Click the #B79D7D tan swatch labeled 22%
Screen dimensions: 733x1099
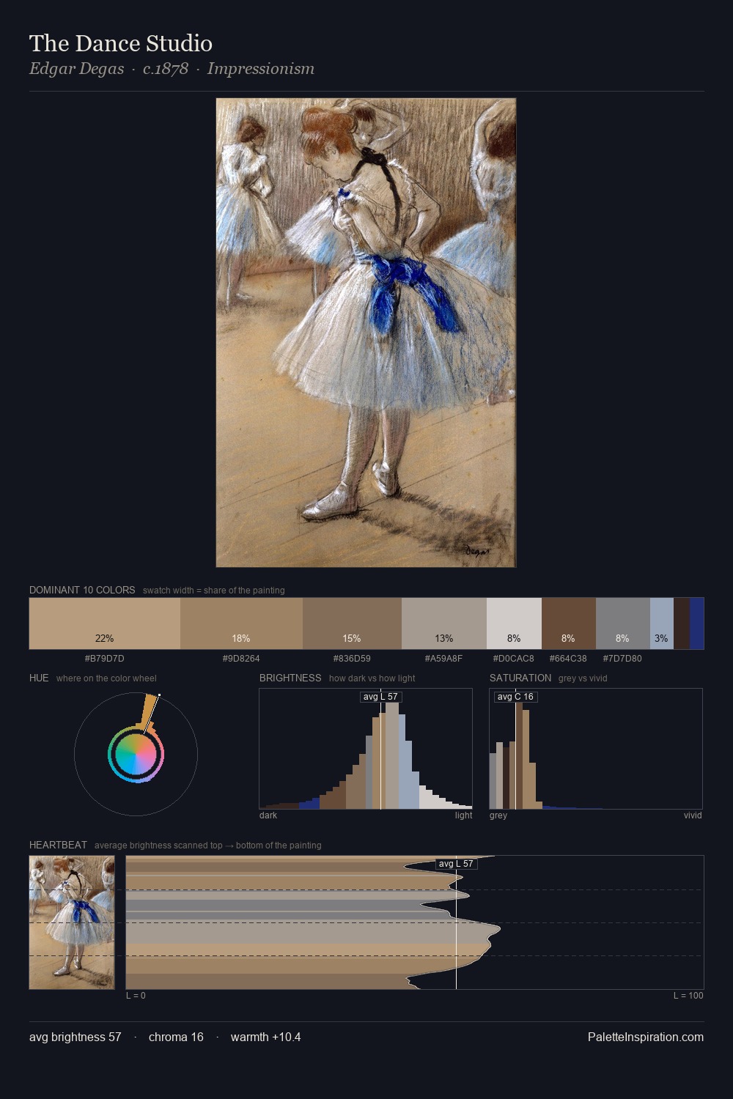click(105, 623)
